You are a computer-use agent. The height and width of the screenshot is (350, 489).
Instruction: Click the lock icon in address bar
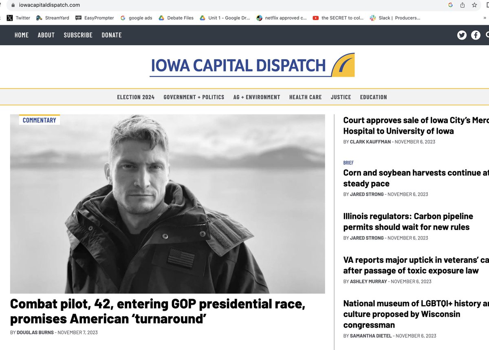click(x=12, y=5)
